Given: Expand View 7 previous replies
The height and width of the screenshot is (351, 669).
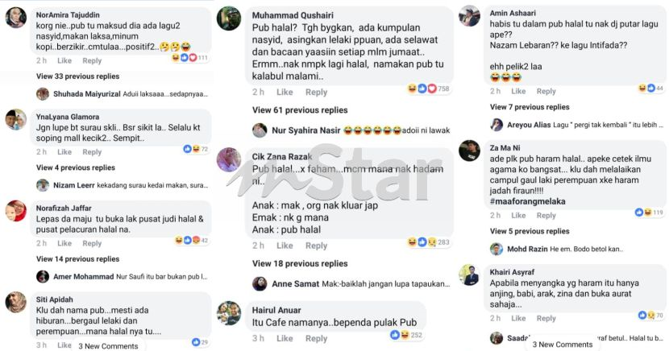Looking at the screenshot, I should pyautogui.click(x=530, y=107).
